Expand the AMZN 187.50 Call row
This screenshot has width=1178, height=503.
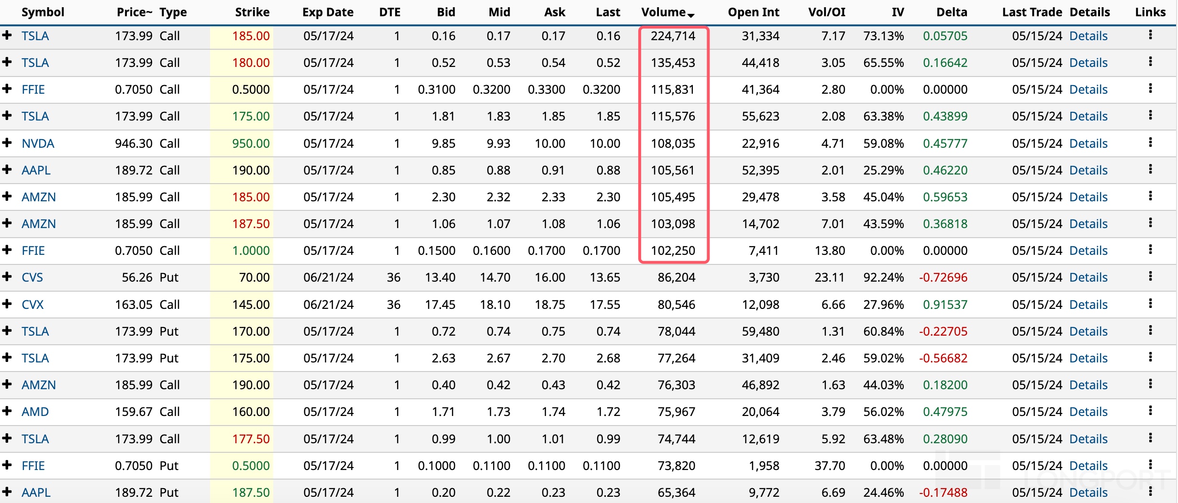[x=7, y=223]
